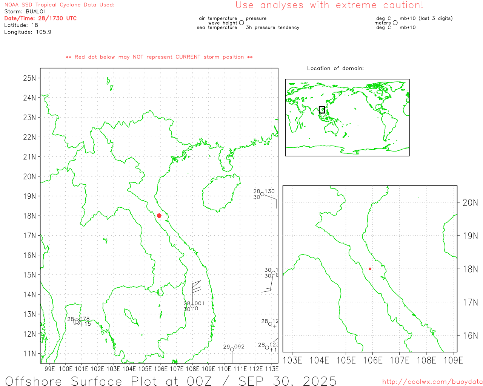Click the black domain box on world map
This screenshot has height=386, width=483.
pyautogui.click(x=322, y=110)
